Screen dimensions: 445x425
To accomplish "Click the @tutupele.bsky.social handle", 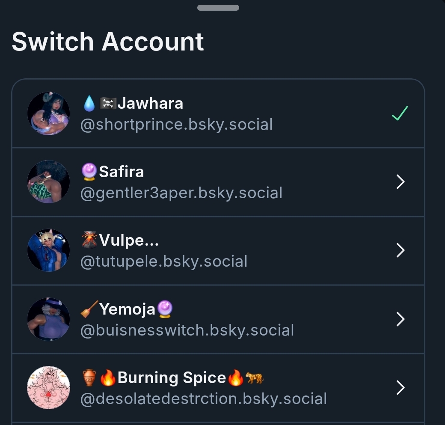I will click(x=164, y=262).
